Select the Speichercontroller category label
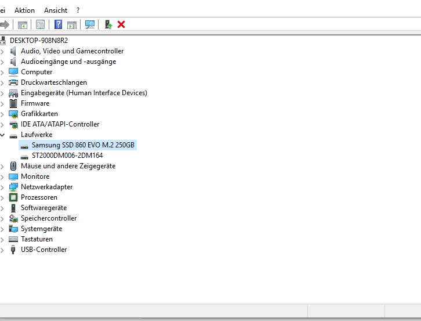 click(x=49, y=218)
